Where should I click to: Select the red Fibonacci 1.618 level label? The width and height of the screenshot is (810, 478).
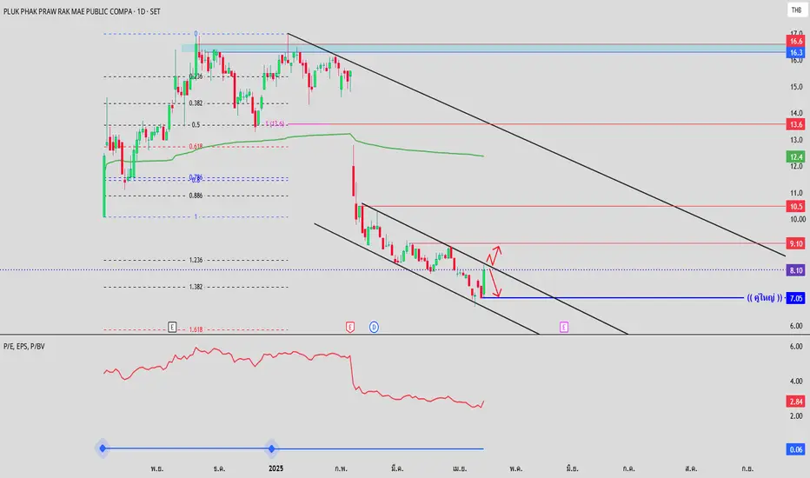(196, 329)
